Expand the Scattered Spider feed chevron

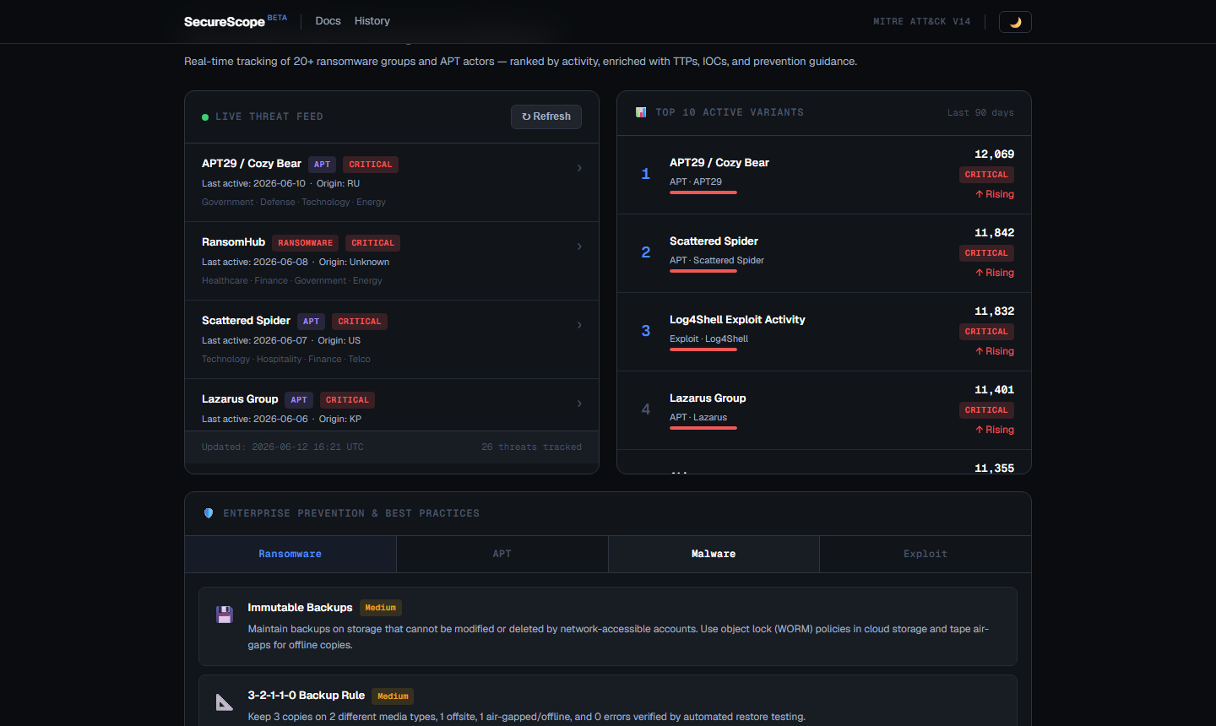click(x=579, y=325)
